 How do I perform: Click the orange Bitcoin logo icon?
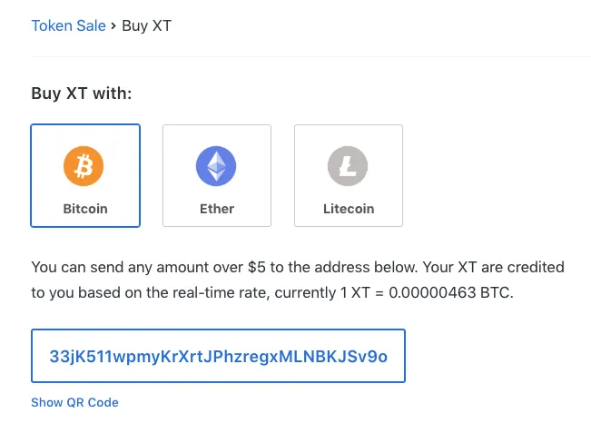[84, 166]
